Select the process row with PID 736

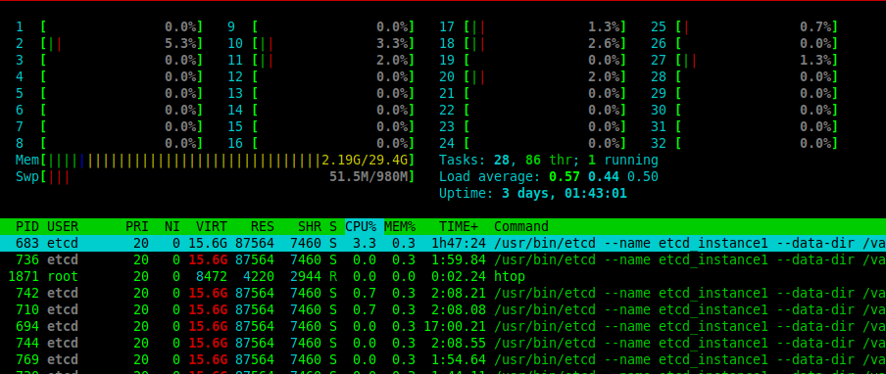pyautogui.click(x=443, y=260)
